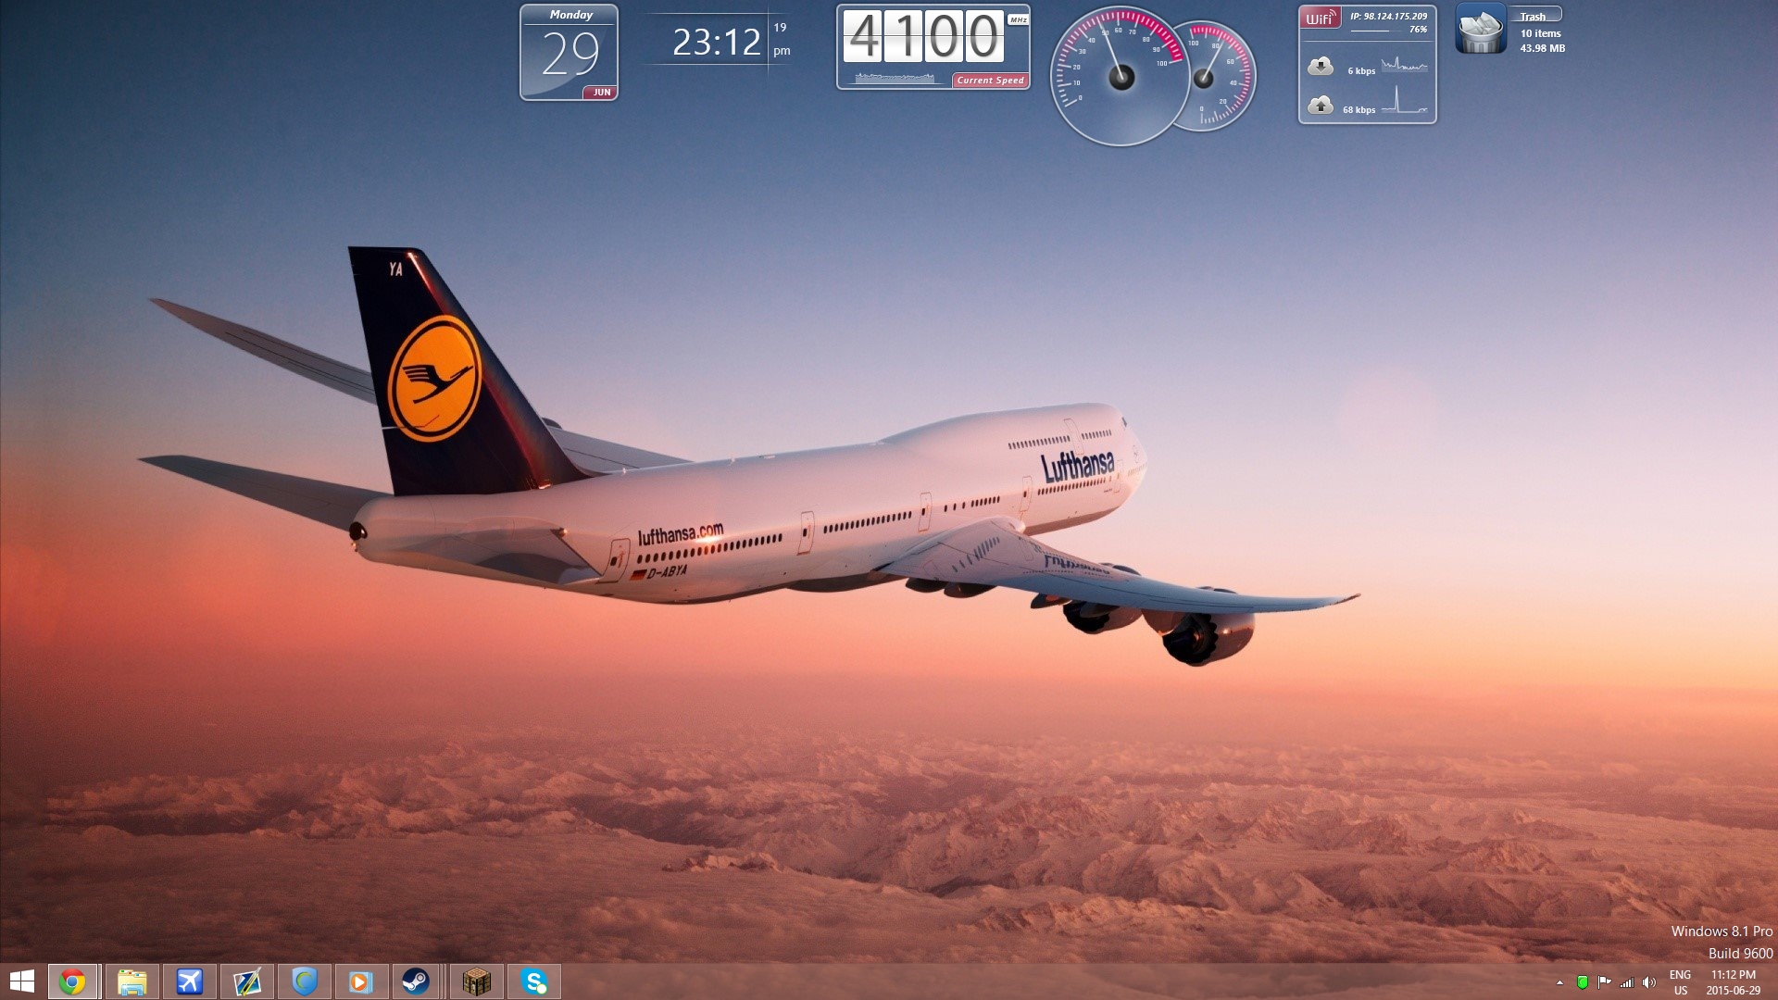1778x1000 pixels.
Task: Open the taskbar clock showing 11:12 PM
Action: pos(1734,982)
